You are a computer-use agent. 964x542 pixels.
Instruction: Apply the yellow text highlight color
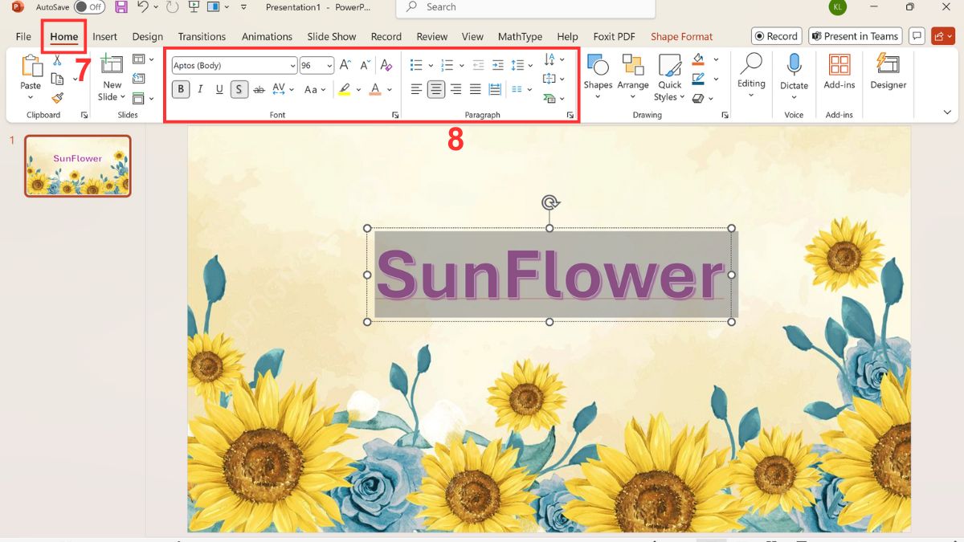click(x=344, y=89)
